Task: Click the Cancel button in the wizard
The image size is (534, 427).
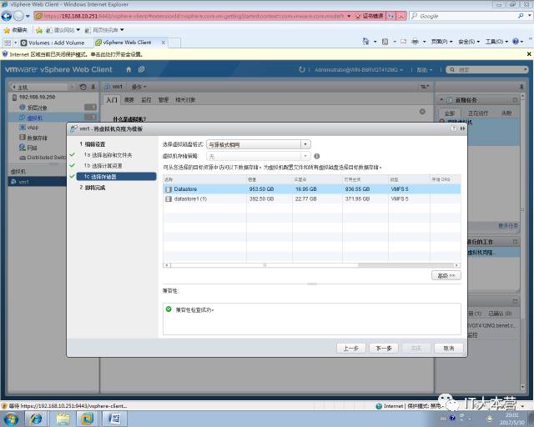Action: 449,349
